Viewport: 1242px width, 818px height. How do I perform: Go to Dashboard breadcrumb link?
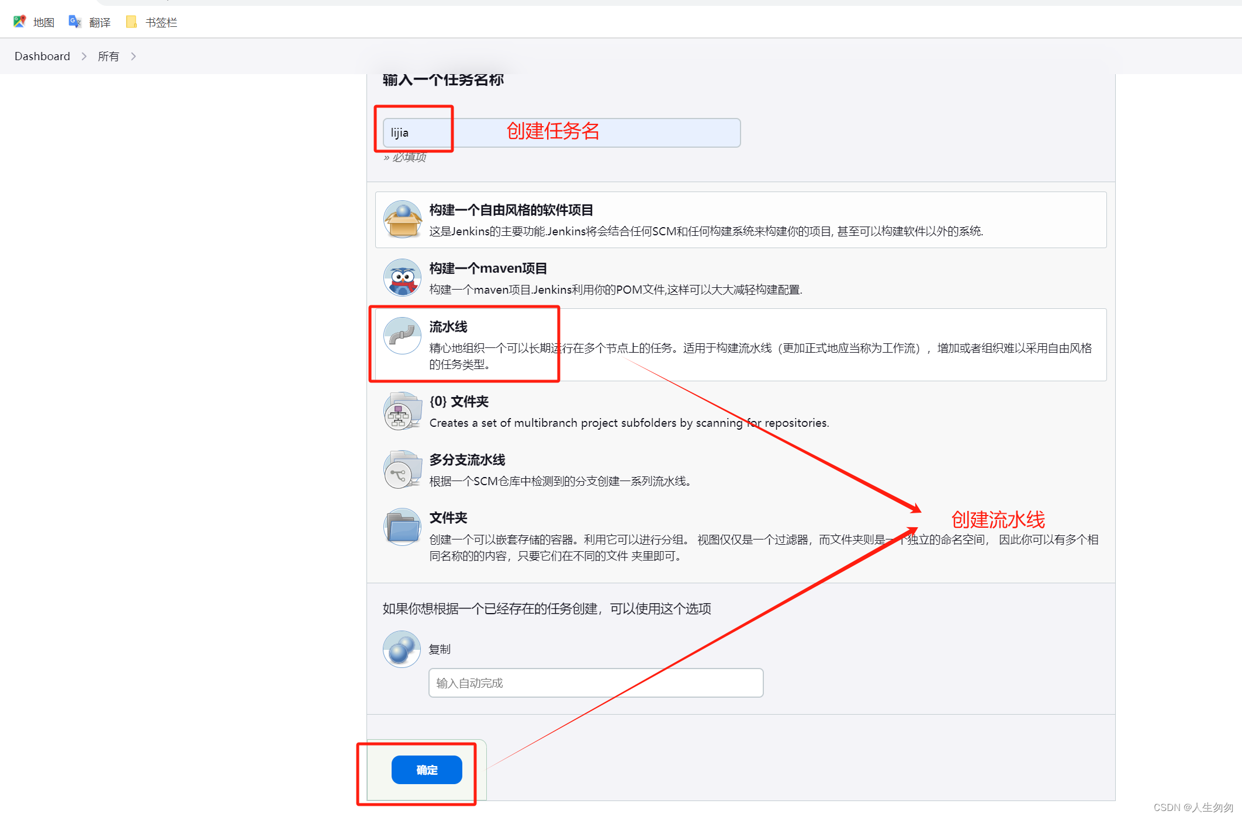coord(42,56)
